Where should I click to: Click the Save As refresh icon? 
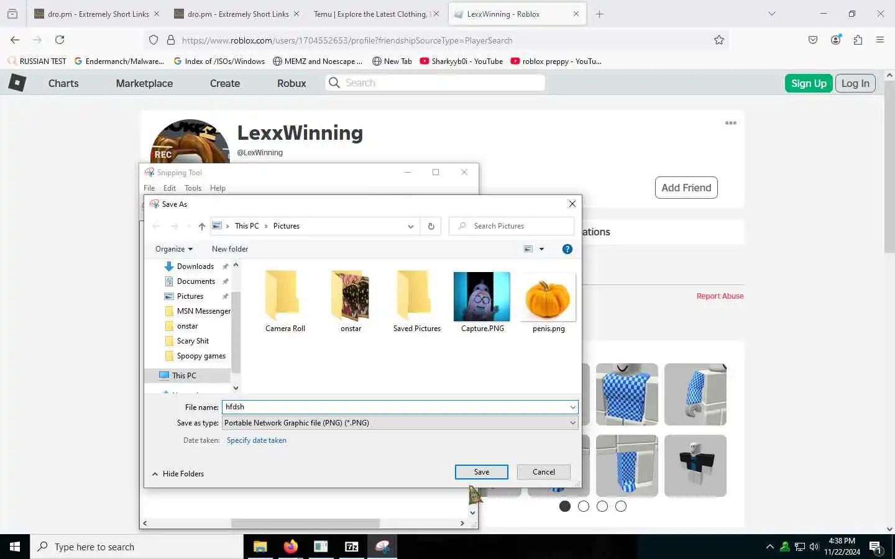coord(431,226)
